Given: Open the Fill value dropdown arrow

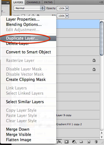Looking at the screenshot, I should click(x=67, y=16).
